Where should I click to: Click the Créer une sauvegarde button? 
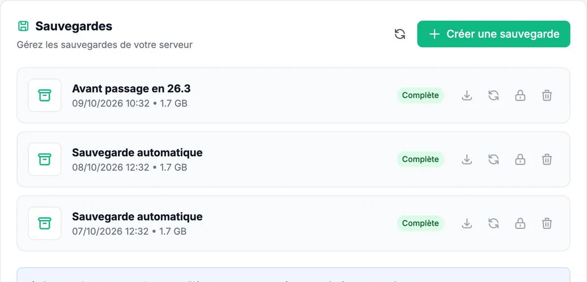click(493, 34)
